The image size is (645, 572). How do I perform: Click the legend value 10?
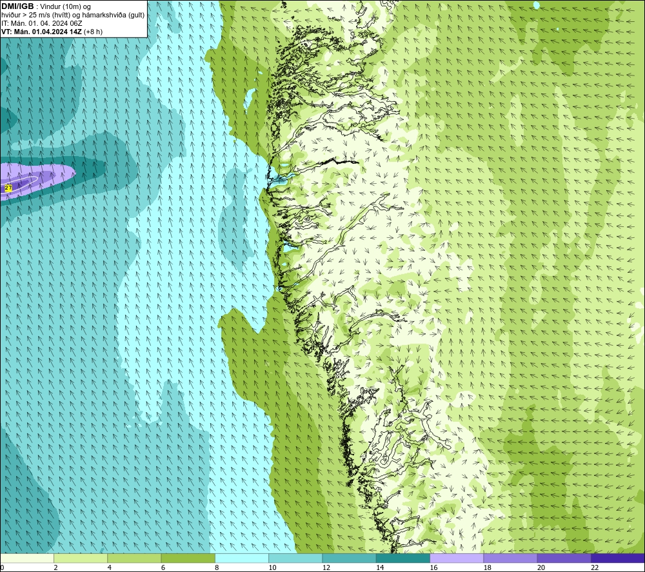[x=272, y=567]
